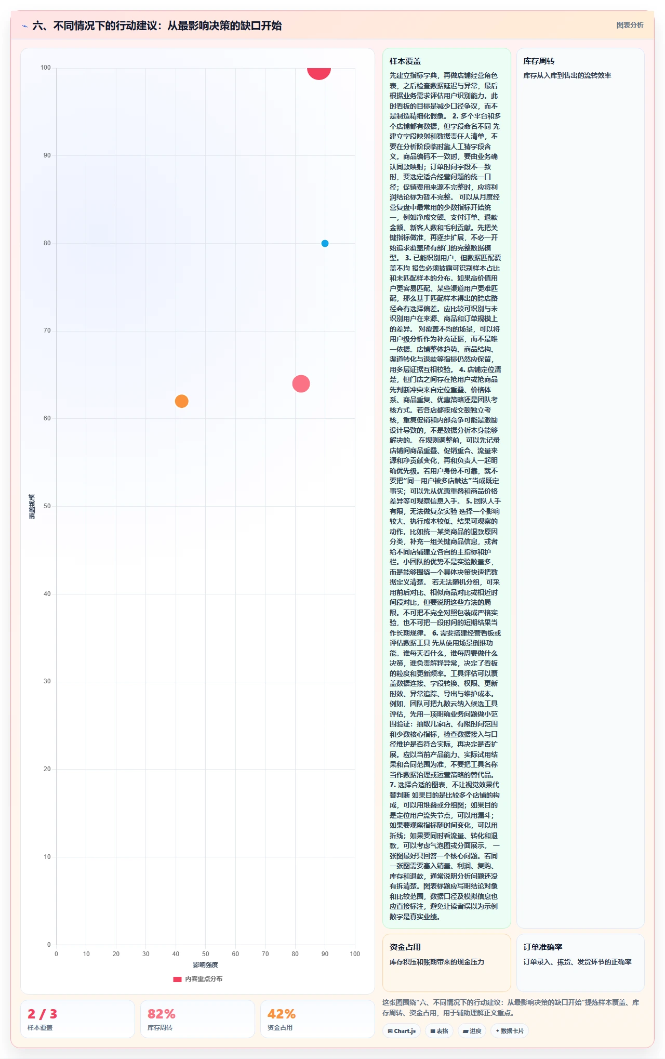Click the 42% 资金占用 stat card
Viewport: 665px width, 1059px height.
(317, 1019)
